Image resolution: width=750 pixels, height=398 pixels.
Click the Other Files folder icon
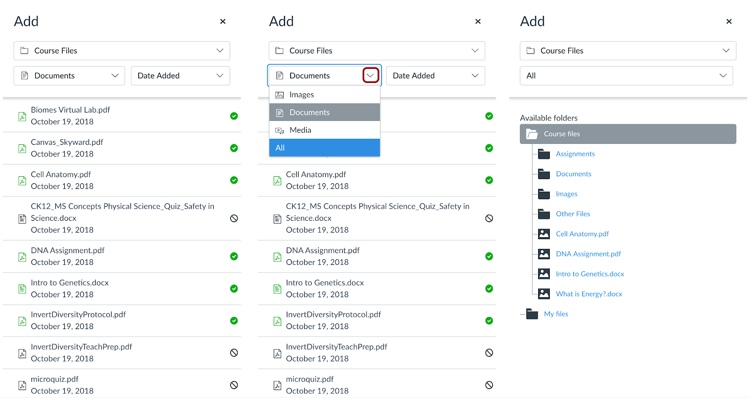coord(544,214)
